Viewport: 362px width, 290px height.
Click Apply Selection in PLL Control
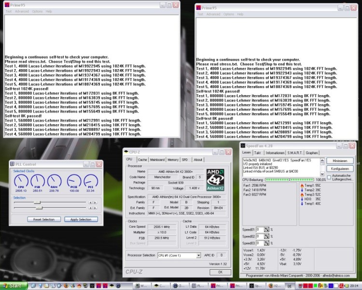tap(81, 219)
